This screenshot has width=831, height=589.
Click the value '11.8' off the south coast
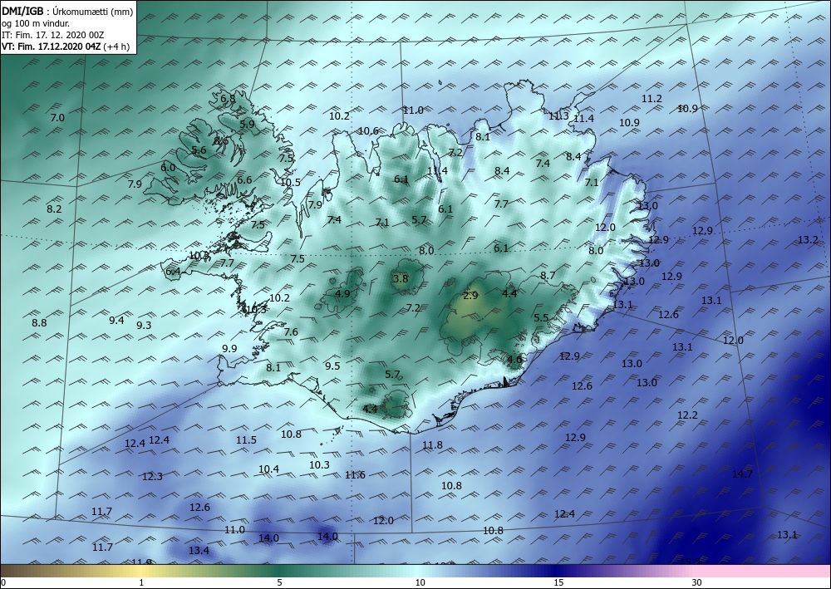tap(432, 445)
